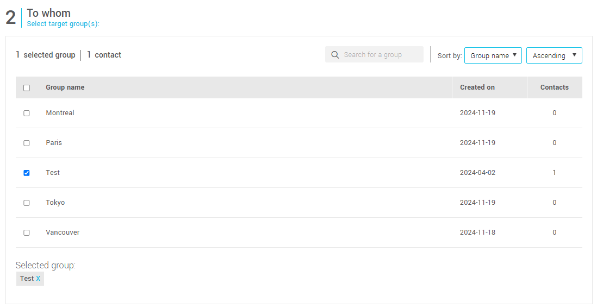The image size is (597, 308).
Task: Click the Select target group(s) link
Action: point(63,24)
